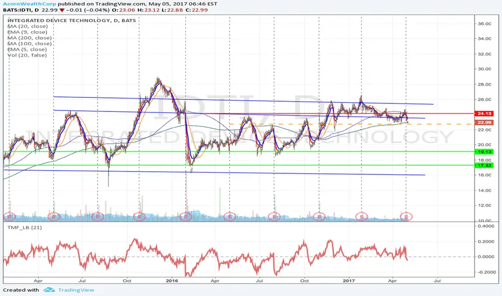Click the earnings E marker between Jul and Oct 2015
502x296 pixels.
tap(97, 217)
